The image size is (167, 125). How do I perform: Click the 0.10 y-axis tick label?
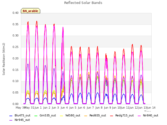click(x=16, y=81)
